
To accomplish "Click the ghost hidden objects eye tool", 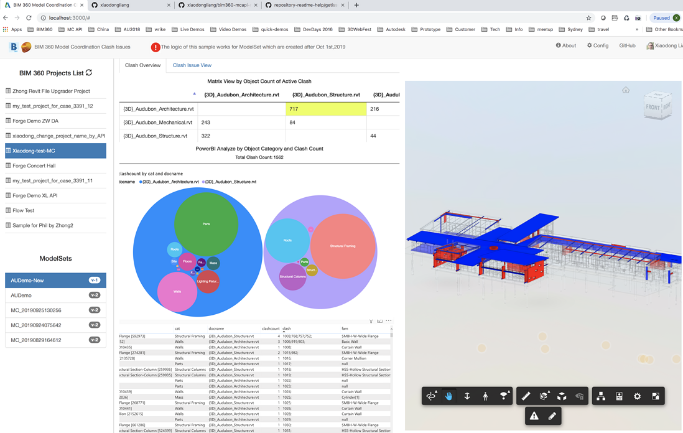I will pyautogui.click(x=580, y=396).
